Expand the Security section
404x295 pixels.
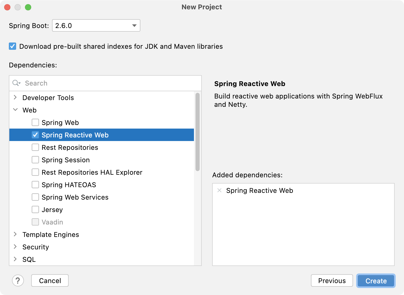point(15,247)
